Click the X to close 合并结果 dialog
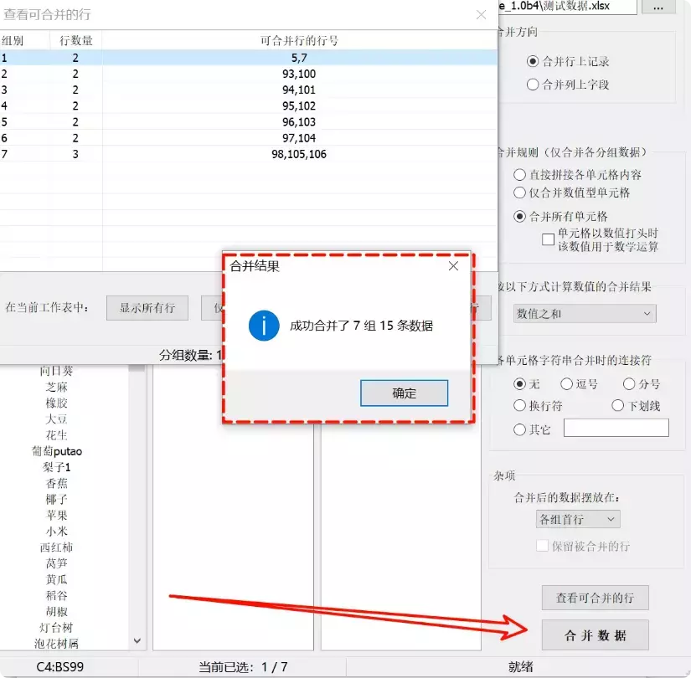The width and height of the screenshot is (691, 678). [453, 265]
